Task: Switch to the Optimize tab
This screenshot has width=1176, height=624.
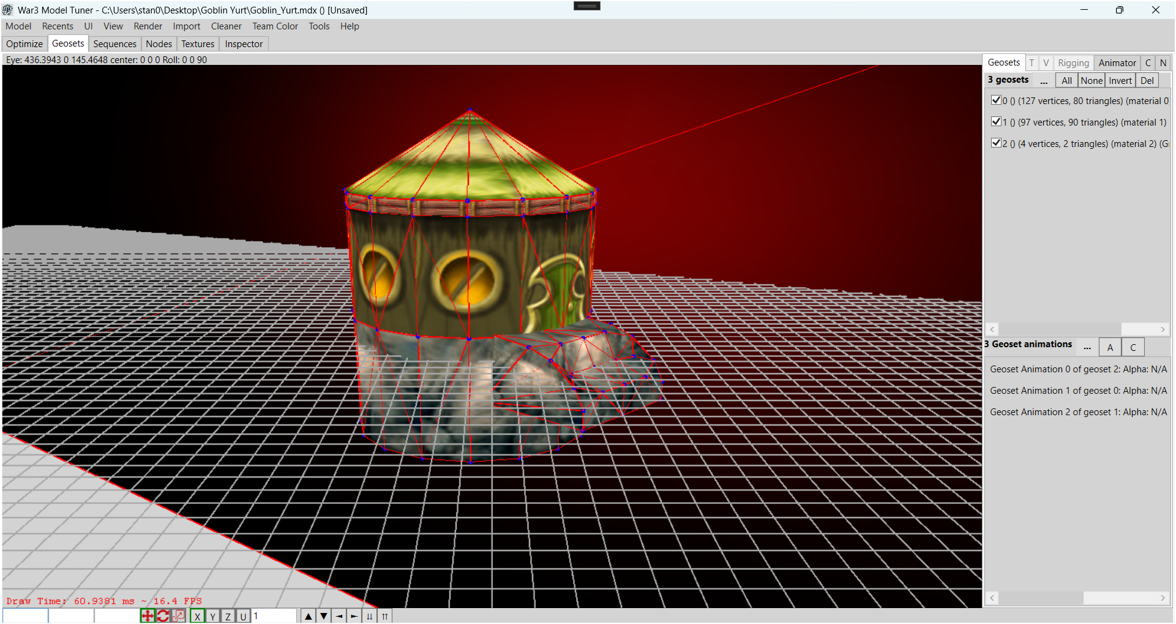Action: [24, 44]
